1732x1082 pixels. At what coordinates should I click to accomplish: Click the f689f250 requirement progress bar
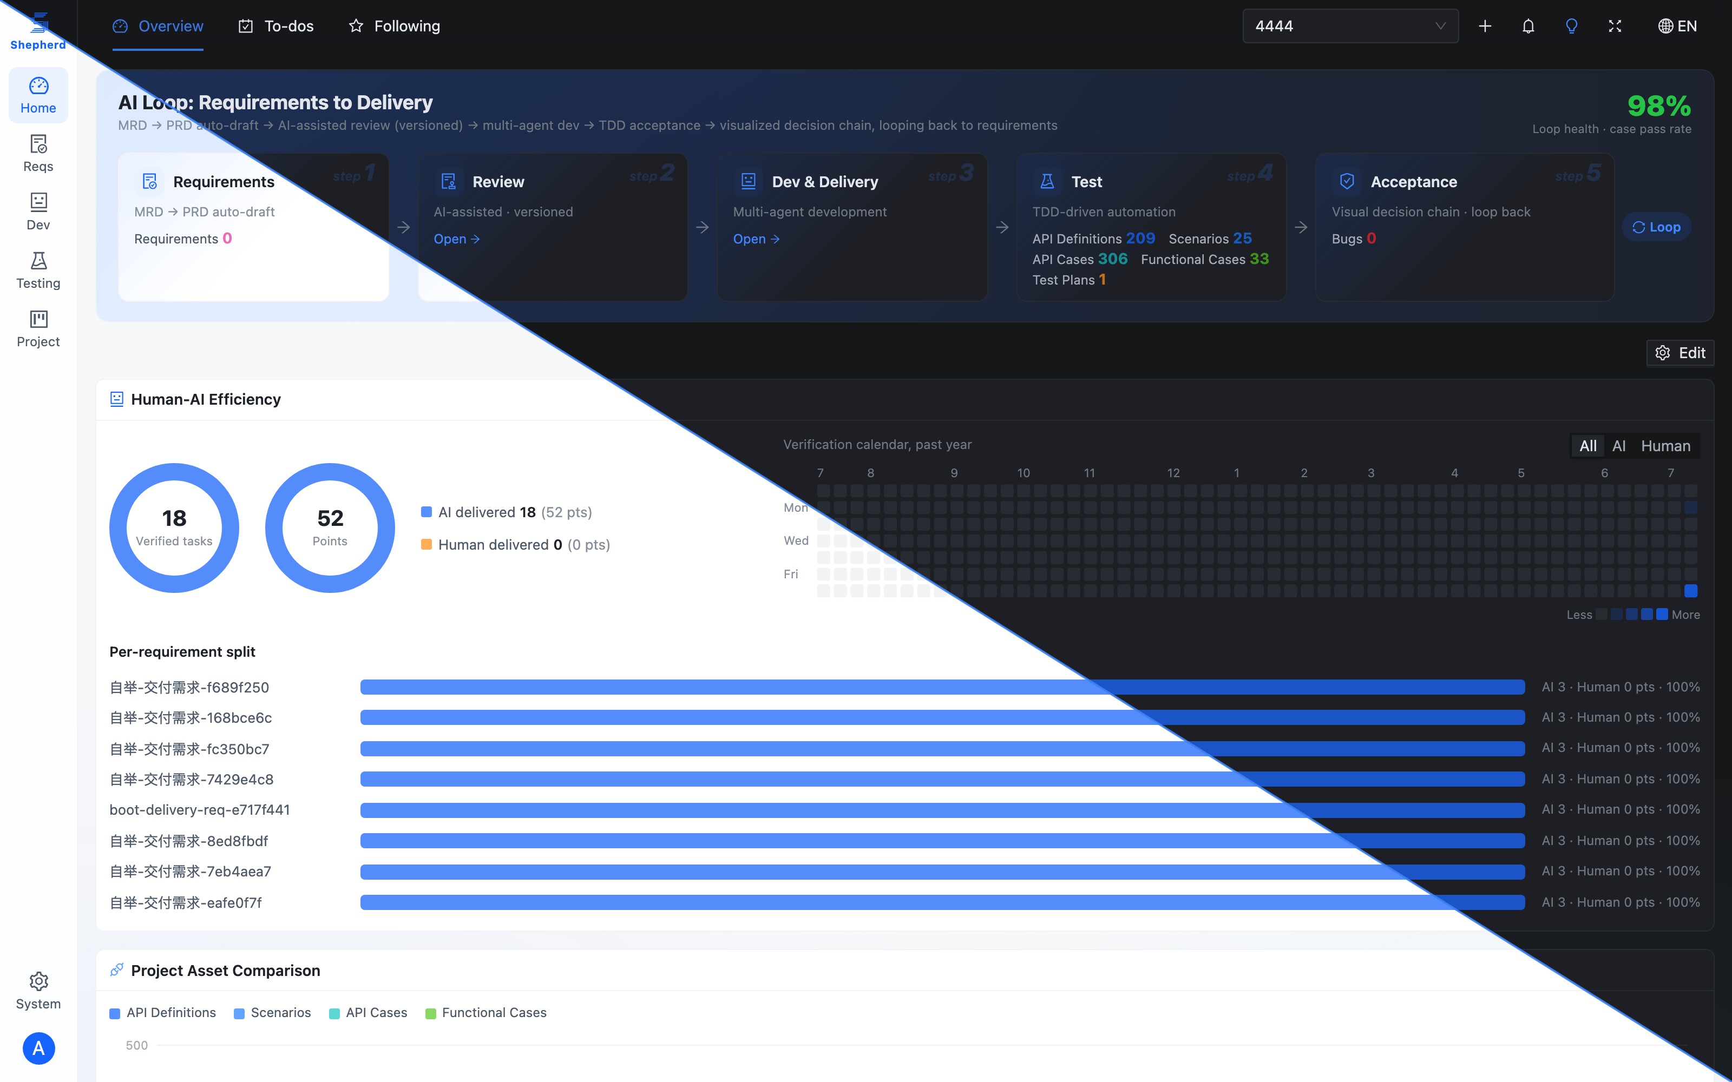[x=942, y=687]
